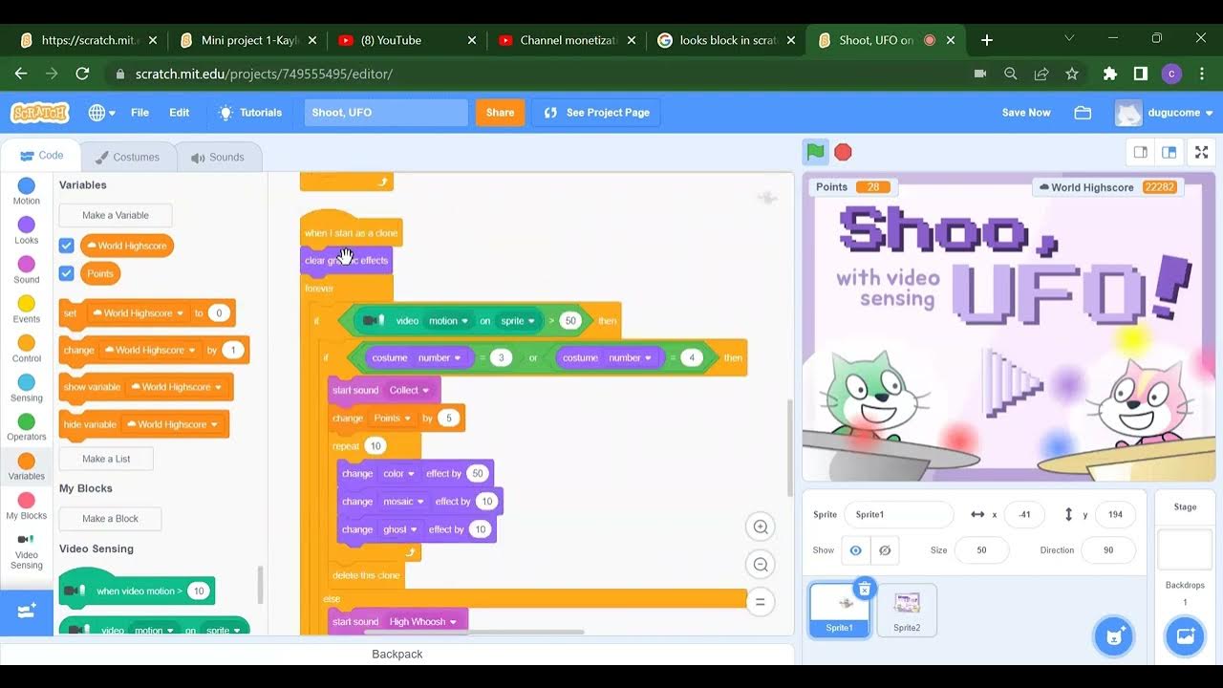The image size is (1223, 688).
Task: Open the Sensing blocks category
Action: (27, 387)
